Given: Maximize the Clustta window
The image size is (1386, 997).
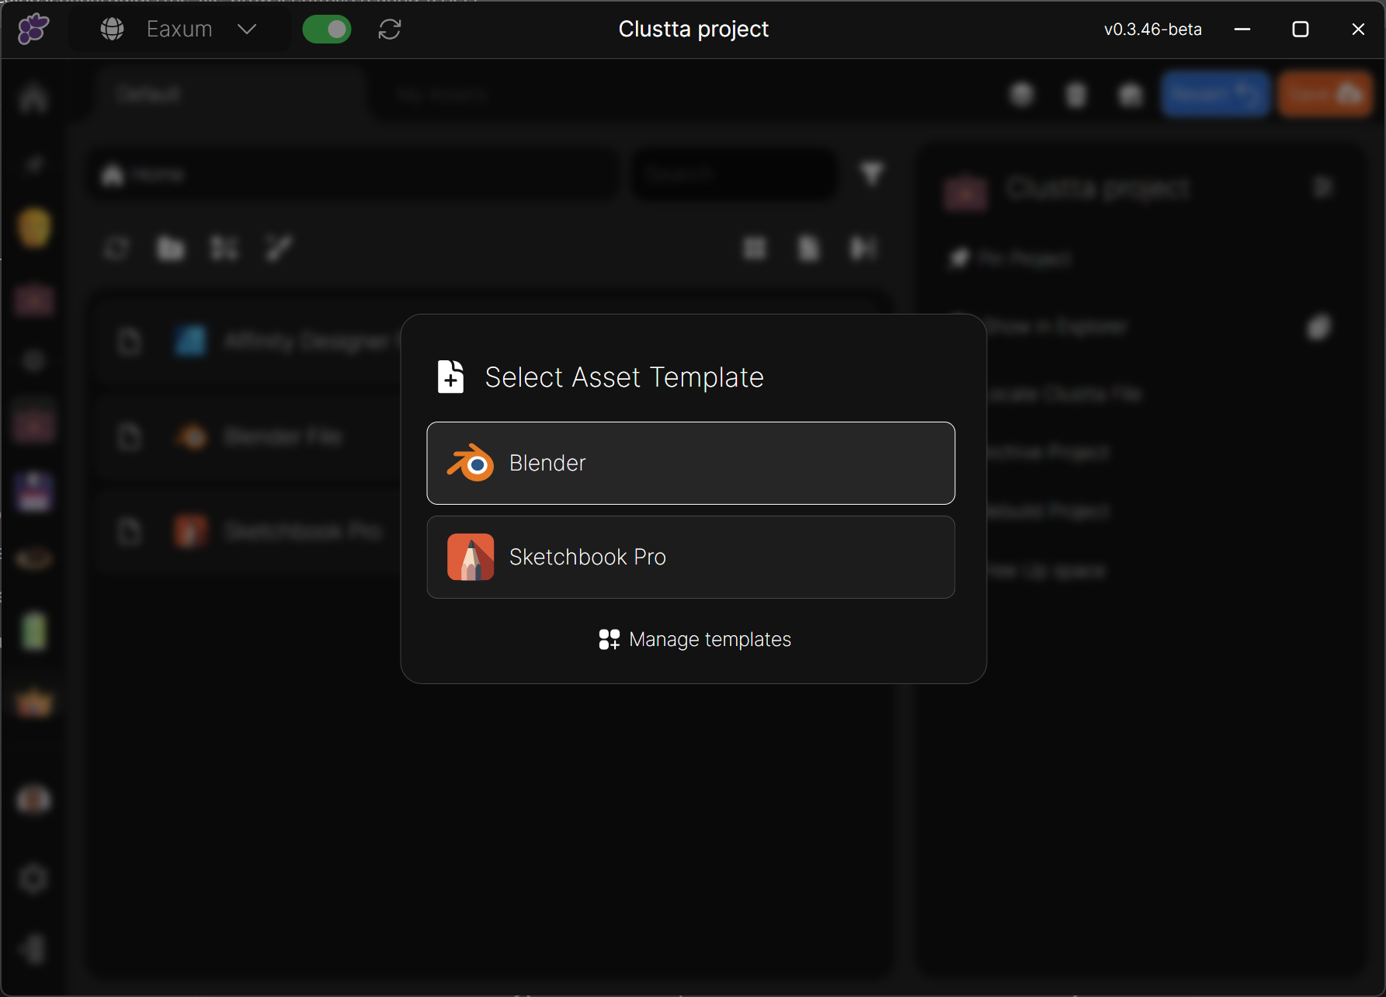Looking at the screenshot, I should click(1301, 30).
